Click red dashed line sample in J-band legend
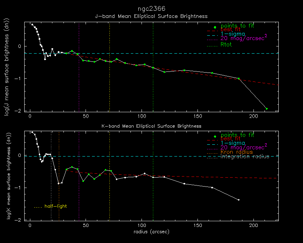The height and width of the screenshot is (243, 303). pos(212,31)
